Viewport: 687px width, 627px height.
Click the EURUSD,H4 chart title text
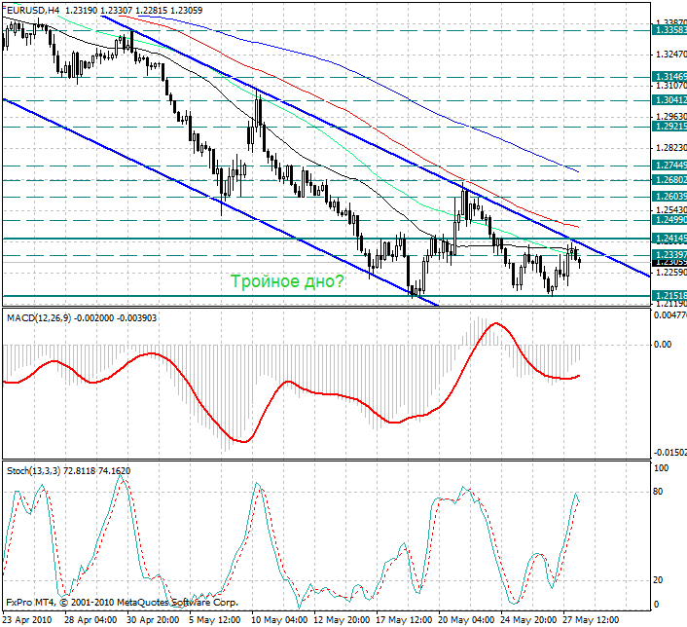tap(105, 11)
